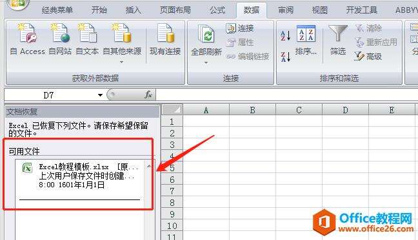Import data From Access

[x=27, y=39]
